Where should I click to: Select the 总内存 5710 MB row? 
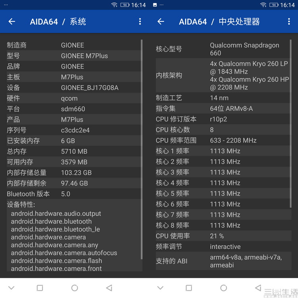coord(74,151)
